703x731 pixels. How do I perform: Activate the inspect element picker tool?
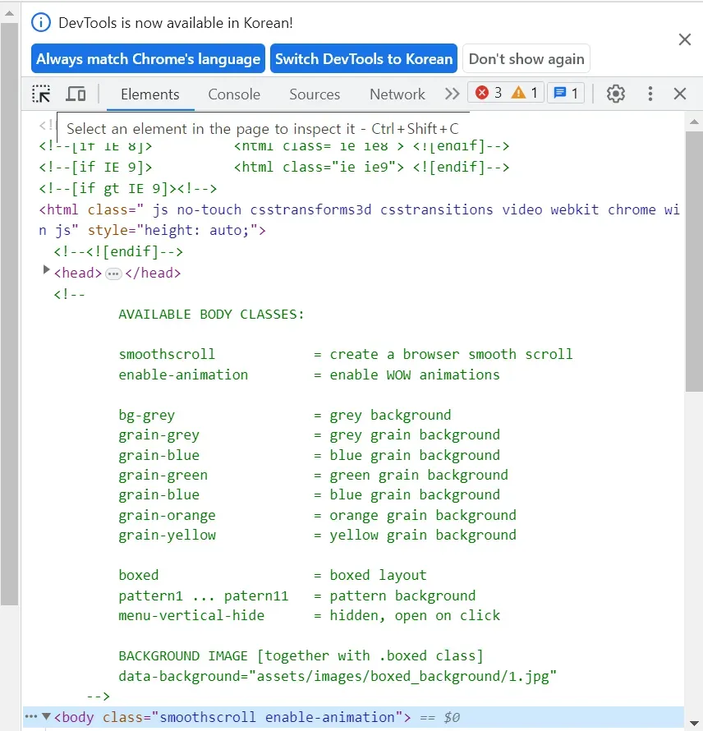[41, 94]
